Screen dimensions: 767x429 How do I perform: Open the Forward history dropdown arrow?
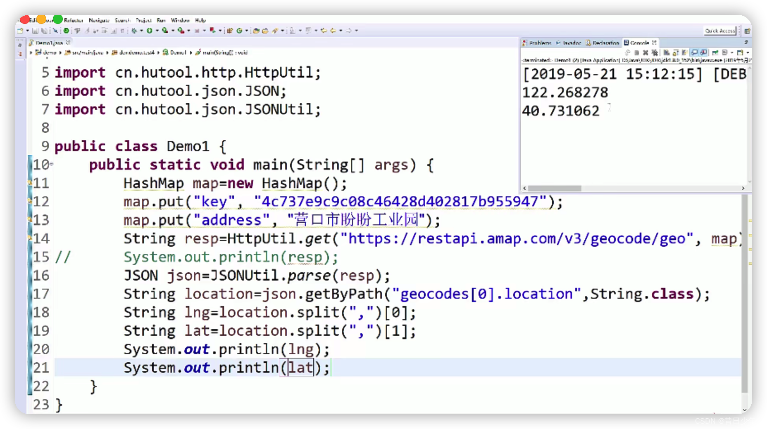[356, 31]
